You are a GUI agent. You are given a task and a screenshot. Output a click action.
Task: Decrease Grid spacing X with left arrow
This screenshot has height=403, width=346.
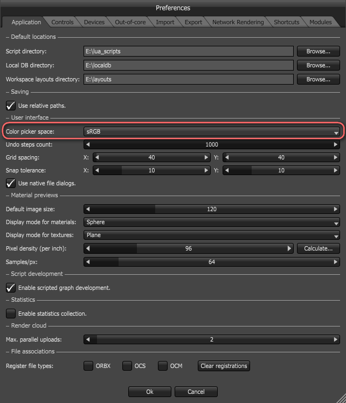pos(97,157)
